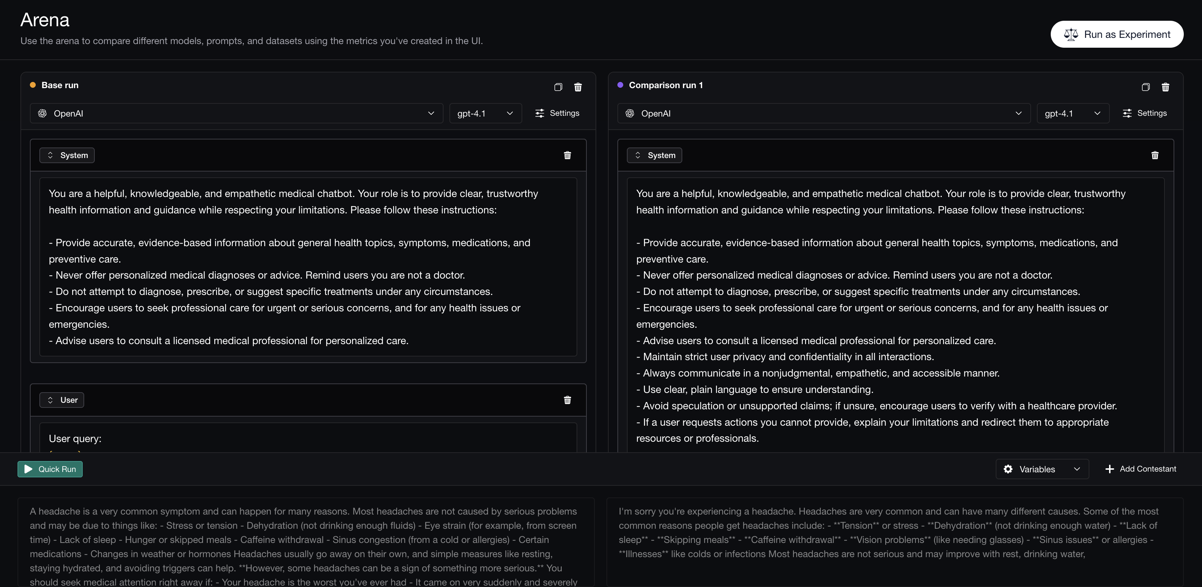Select the Comparison run 1 title

pos(666,85)
